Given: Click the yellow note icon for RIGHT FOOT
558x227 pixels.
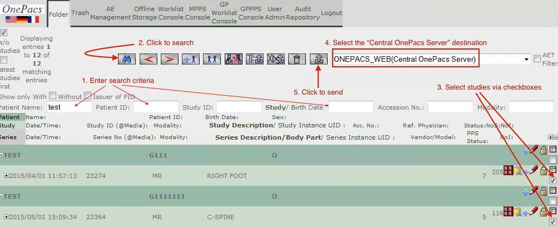Looking at the screenshot, I should pos(517,171).
